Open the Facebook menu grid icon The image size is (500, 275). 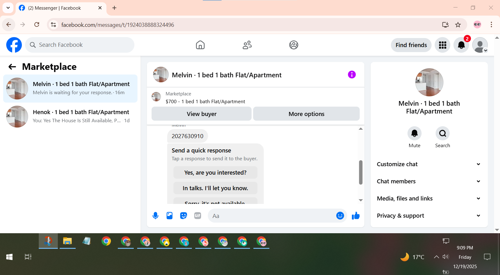tap(442, 45)
